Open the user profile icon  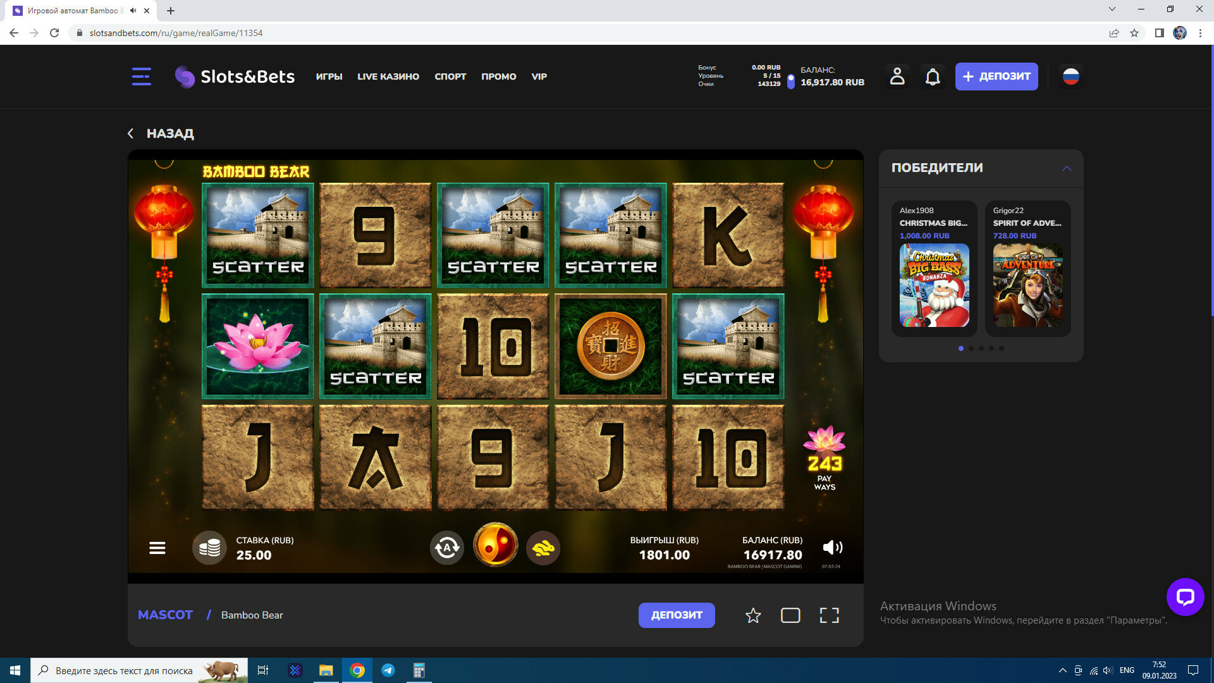(897, 77)
